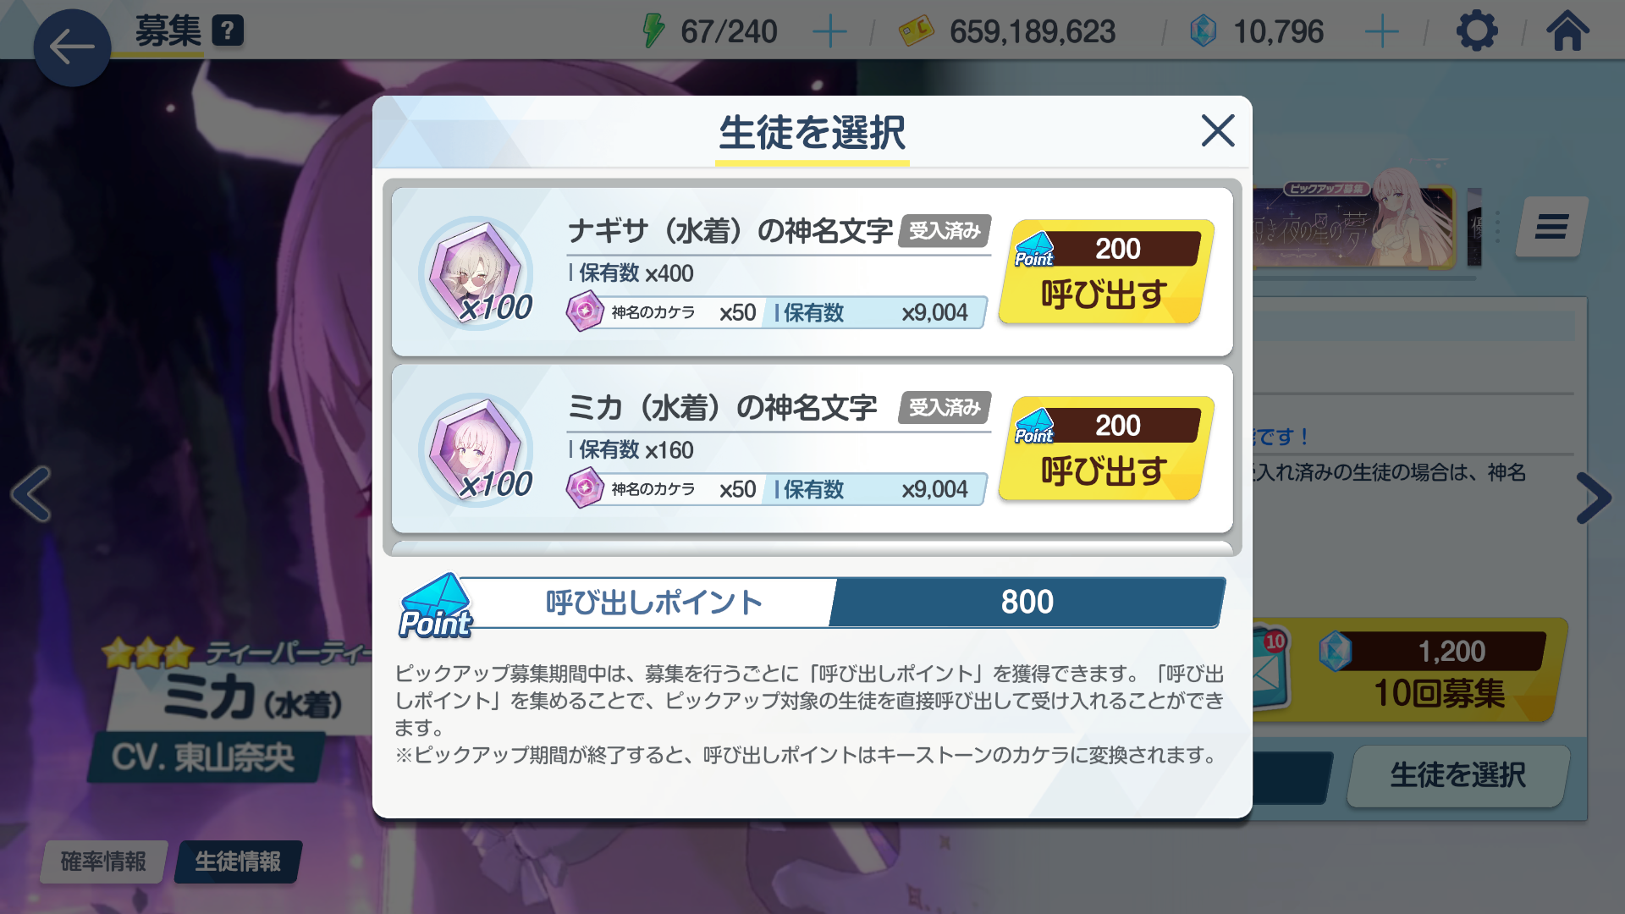Select the ナギサ（水着） eleph icon

pos(476,273)
